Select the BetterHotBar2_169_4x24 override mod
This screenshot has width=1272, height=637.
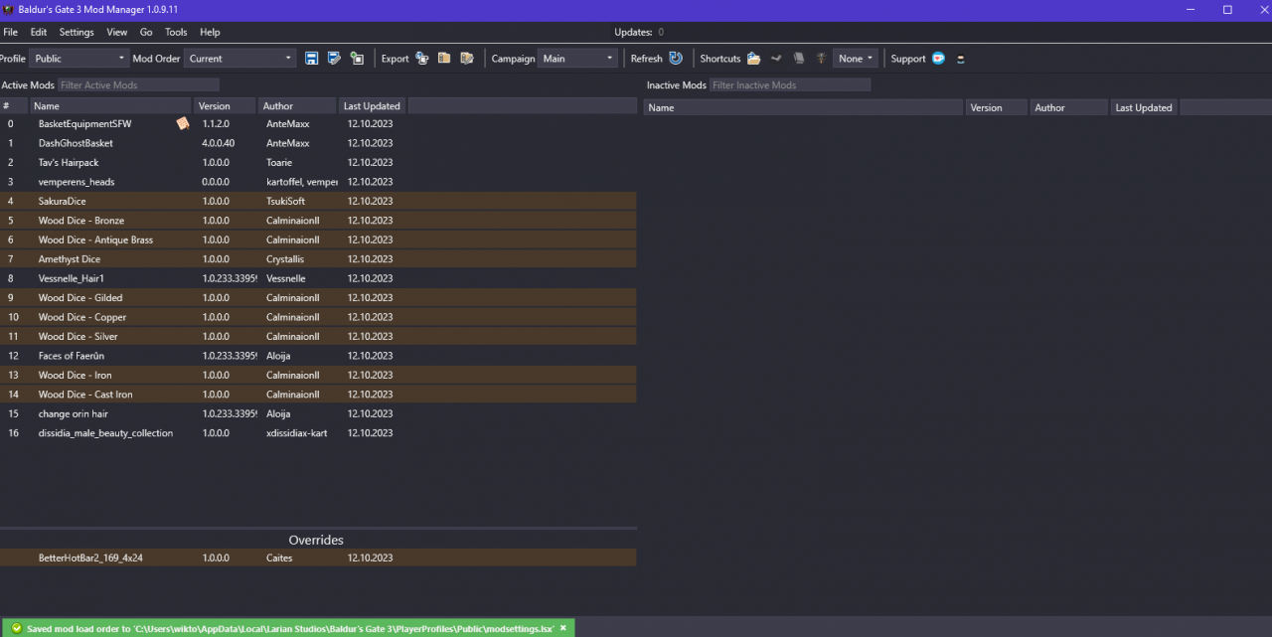click(318, 558)
